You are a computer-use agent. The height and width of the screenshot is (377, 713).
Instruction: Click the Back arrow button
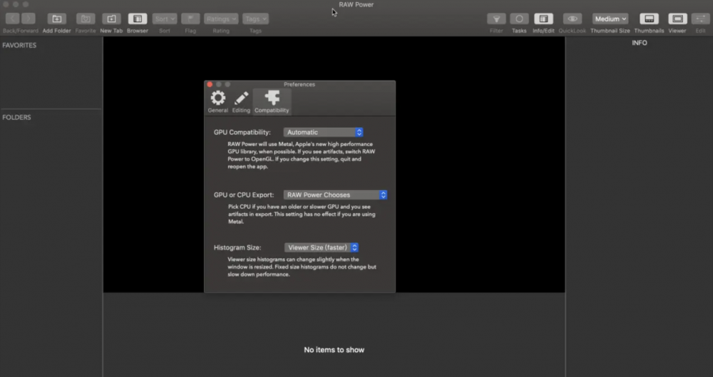[13, 19]
